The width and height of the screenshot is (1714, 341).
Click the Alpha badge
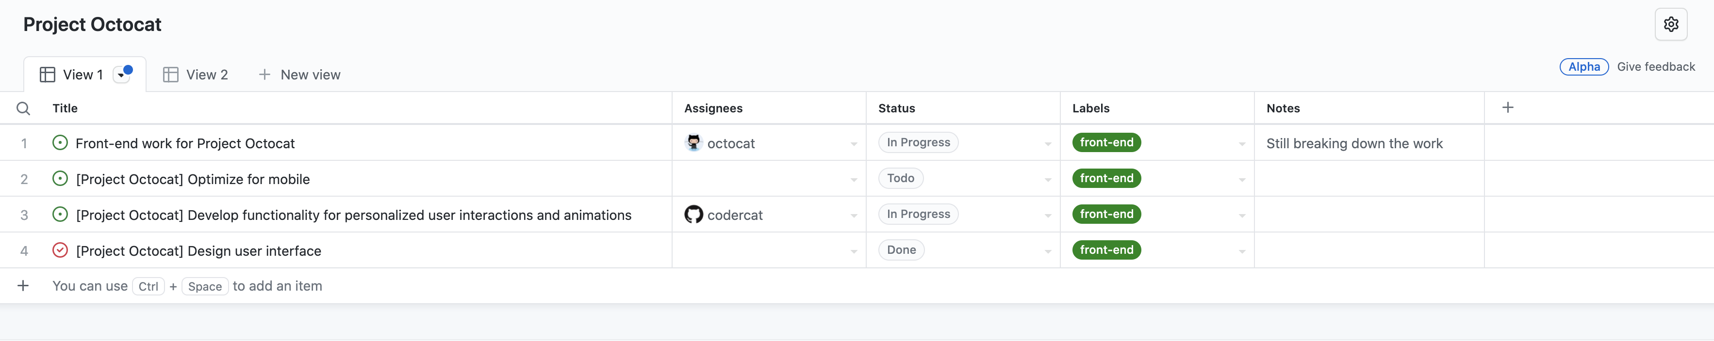[x=1584, y=66]
